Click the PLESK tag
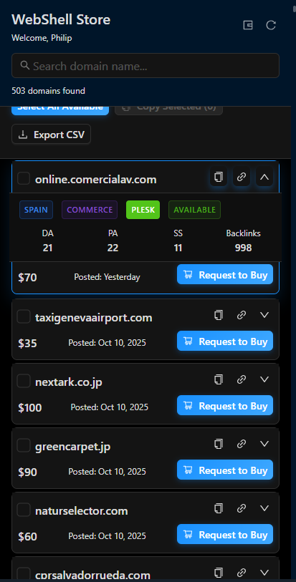Screen dimensions: 296x582 click(143, 210)
